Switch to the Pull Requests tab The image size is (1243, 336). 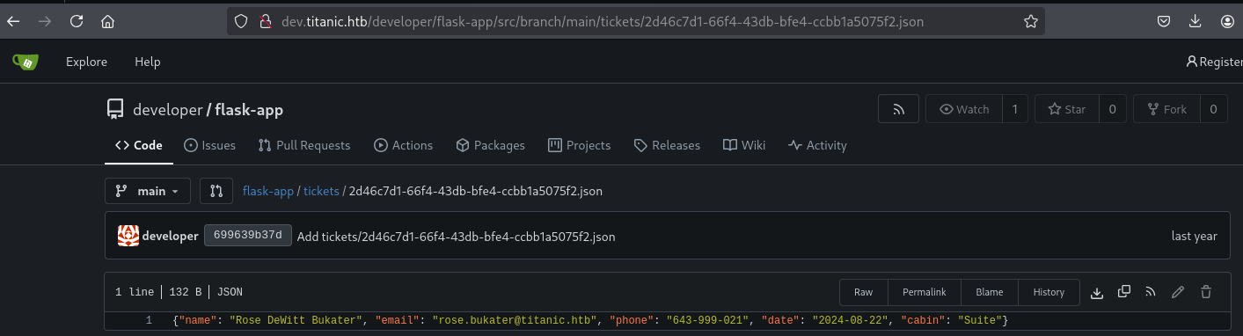pos(304,145)
